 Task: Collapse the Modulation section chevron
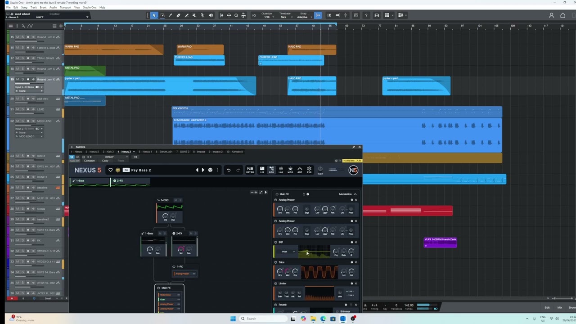355,194
